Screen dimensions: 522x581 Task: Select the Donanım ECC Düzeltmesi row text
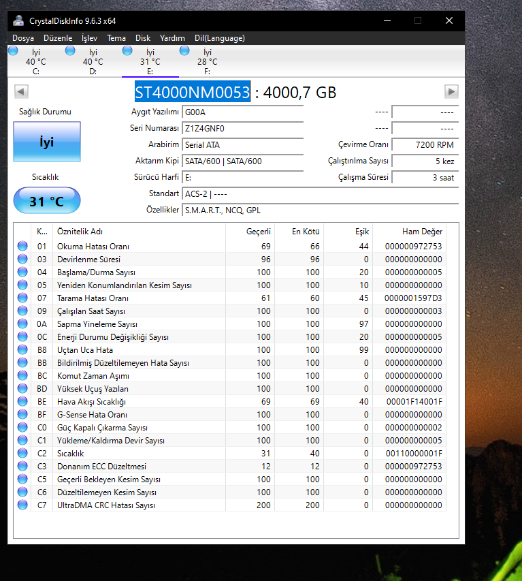101,467
